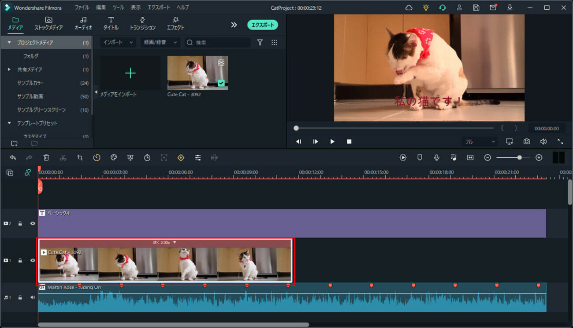This screenshot has width=573, height=328.
Task: Open the color palette tool
Action: [x=113, y=157]
